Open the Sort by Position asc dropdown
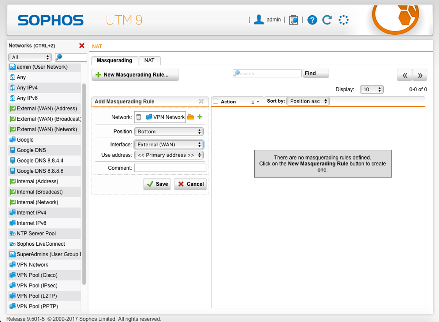 [x=308, y=101]
